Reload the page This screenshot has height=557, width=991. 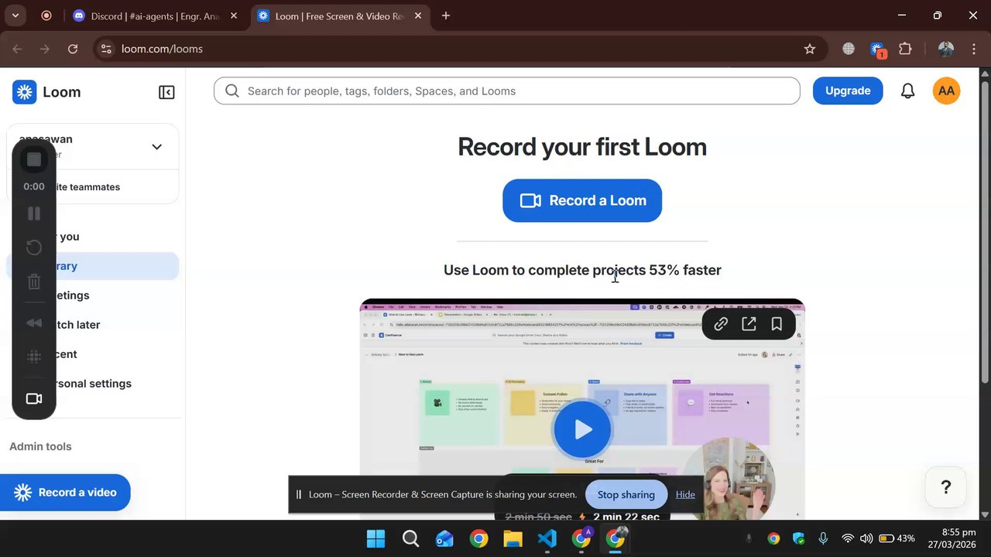[73, 49]
